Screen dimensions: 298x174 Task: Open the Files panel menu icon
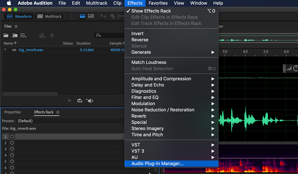point(16,26)
